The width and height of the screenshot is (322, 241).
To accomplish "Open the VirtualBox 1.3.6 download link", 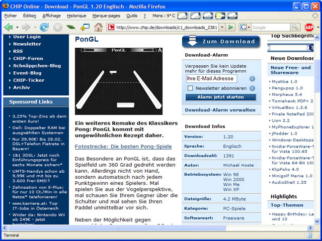I will pyautogui.click(x=290, y=107).
